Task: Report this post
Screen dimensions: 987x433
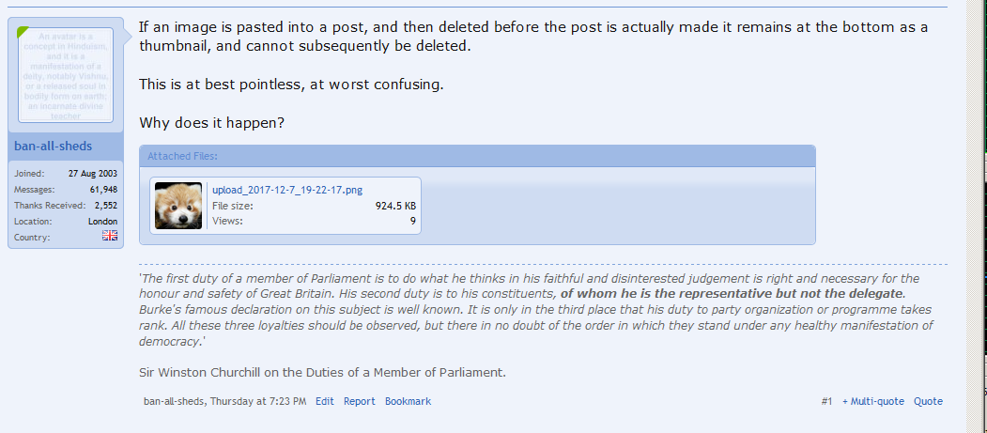Action: coord(359,401)
